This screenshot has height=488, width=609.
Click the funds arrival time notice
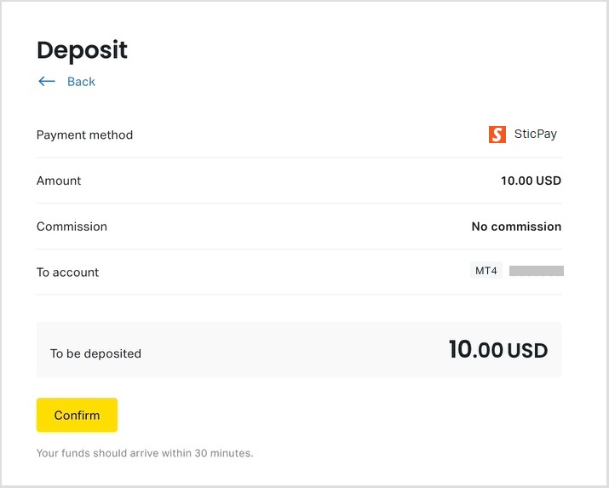145,453
